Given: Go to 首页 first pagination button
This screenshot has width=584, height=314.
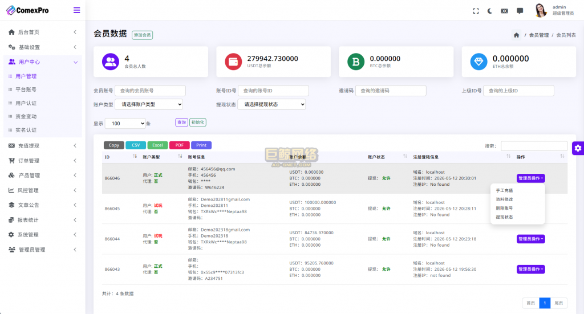Looking at the screenshot, I should pyautogui.click(x=531, y=303).
